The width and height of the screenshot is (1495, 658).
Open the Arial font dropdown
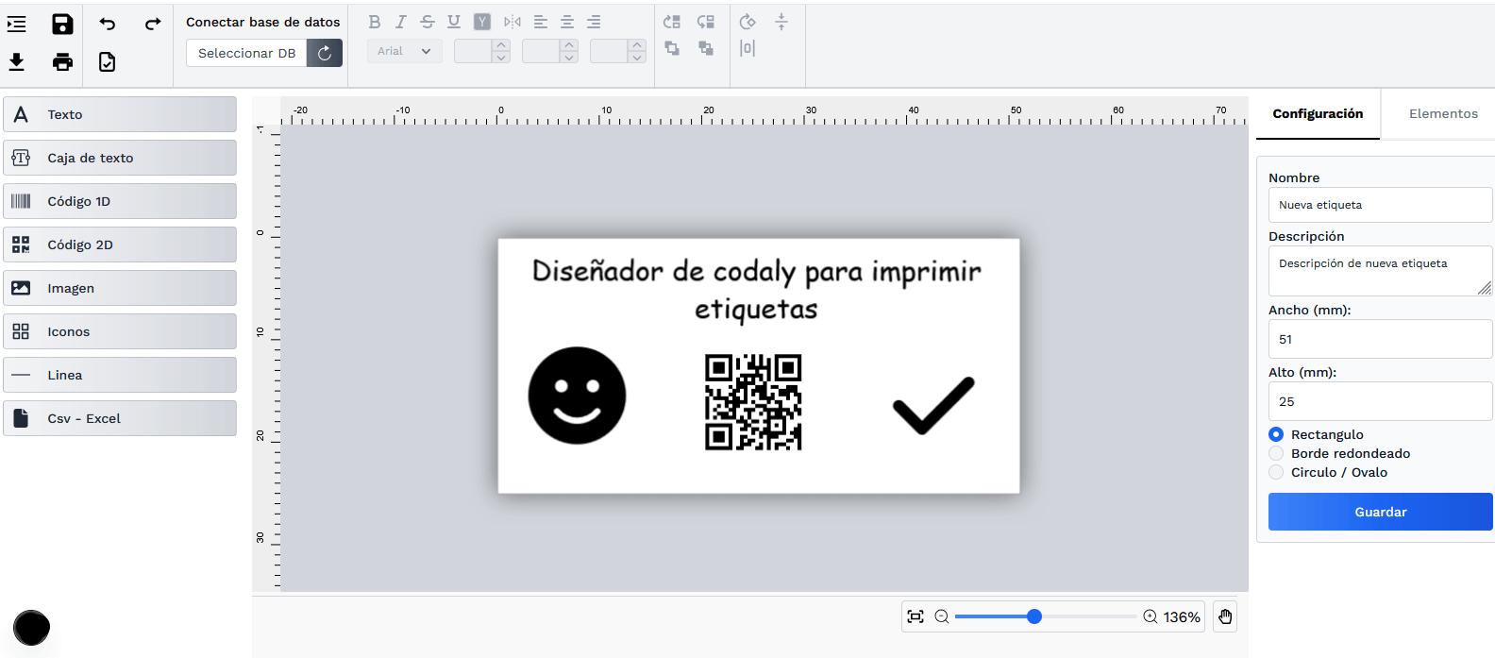(x=405, y=51)
